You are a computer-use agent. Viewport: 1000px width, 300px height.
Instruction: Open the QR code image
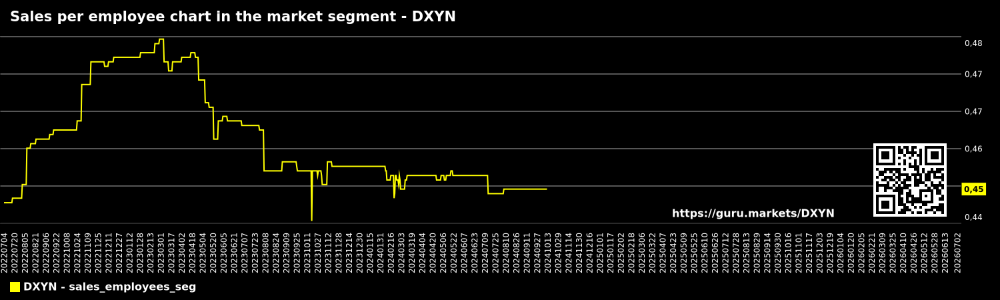pos(910,180)
